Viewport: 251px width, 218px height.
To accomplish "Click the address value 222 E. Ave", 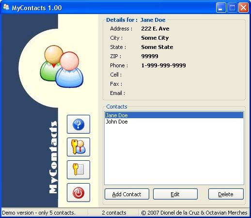I will point(155,29).
